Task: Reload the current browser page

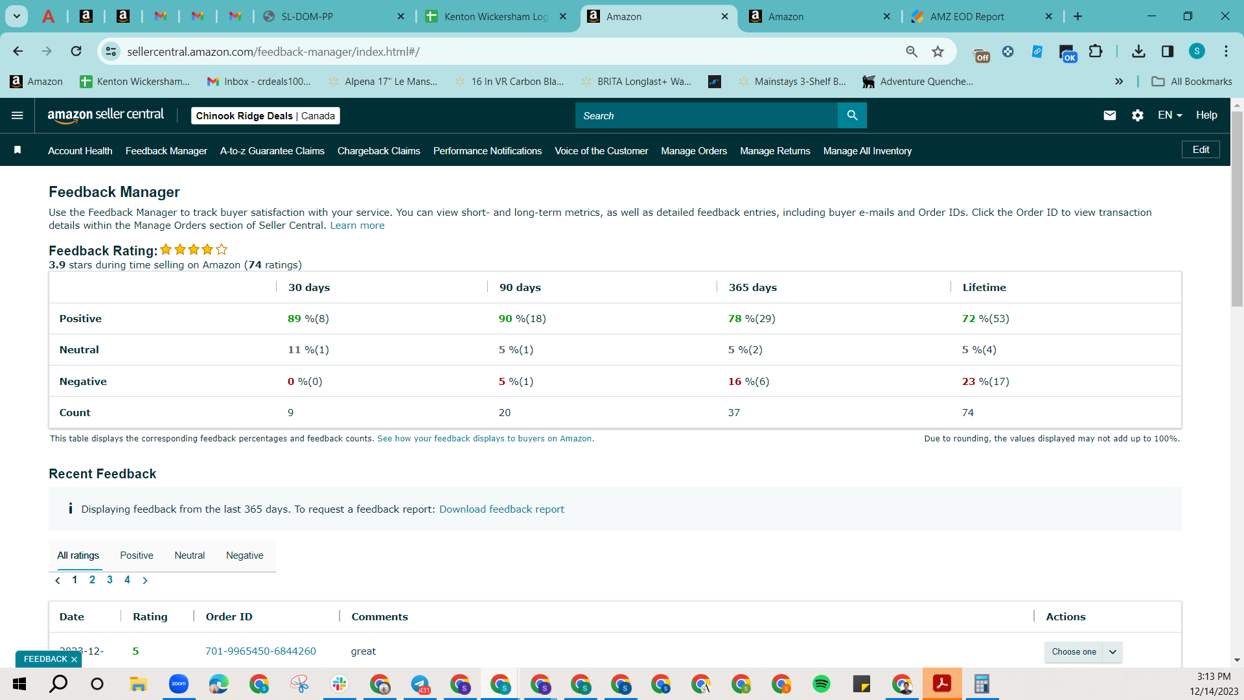Action: point(76,51)
